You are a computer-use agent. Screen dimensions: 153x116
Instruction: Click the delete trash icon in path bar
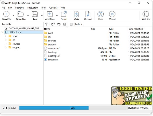tap(65, 24)
